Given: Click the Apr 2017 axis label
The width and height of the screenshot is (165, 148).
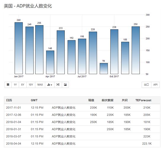Looking at the screenshot, I should click(50, 77).
